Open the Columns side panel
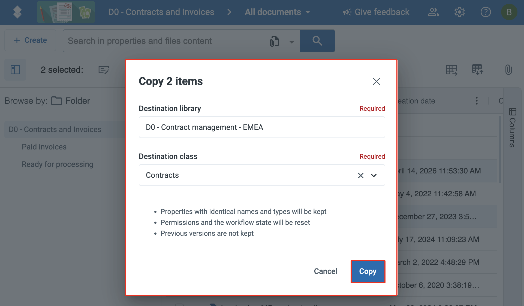Image resolution: width=524 pixels, height=306 pixels. pyautogui.click(x=513, y=128)
